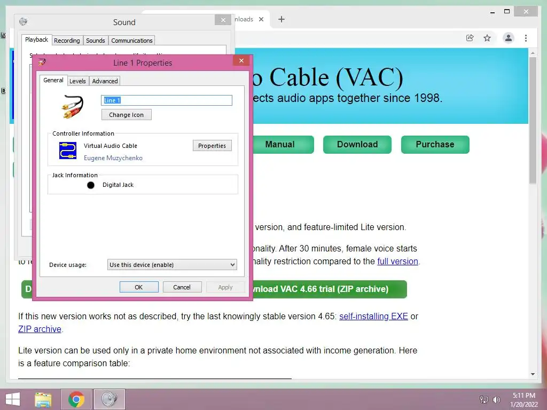
Task: Click the share page icon in Chrome
Action: [x=470, y=38]
